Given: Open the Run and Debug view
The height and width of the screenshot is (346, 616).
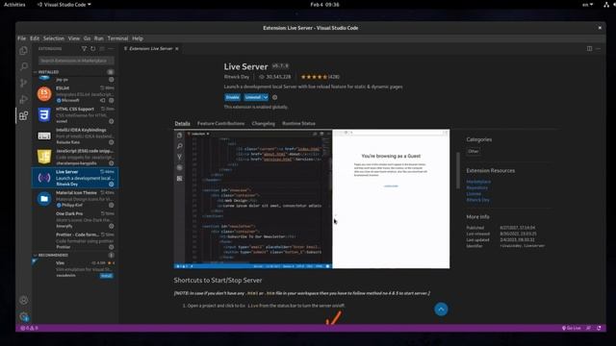Looking at the screenshot, I should (23, 99).
